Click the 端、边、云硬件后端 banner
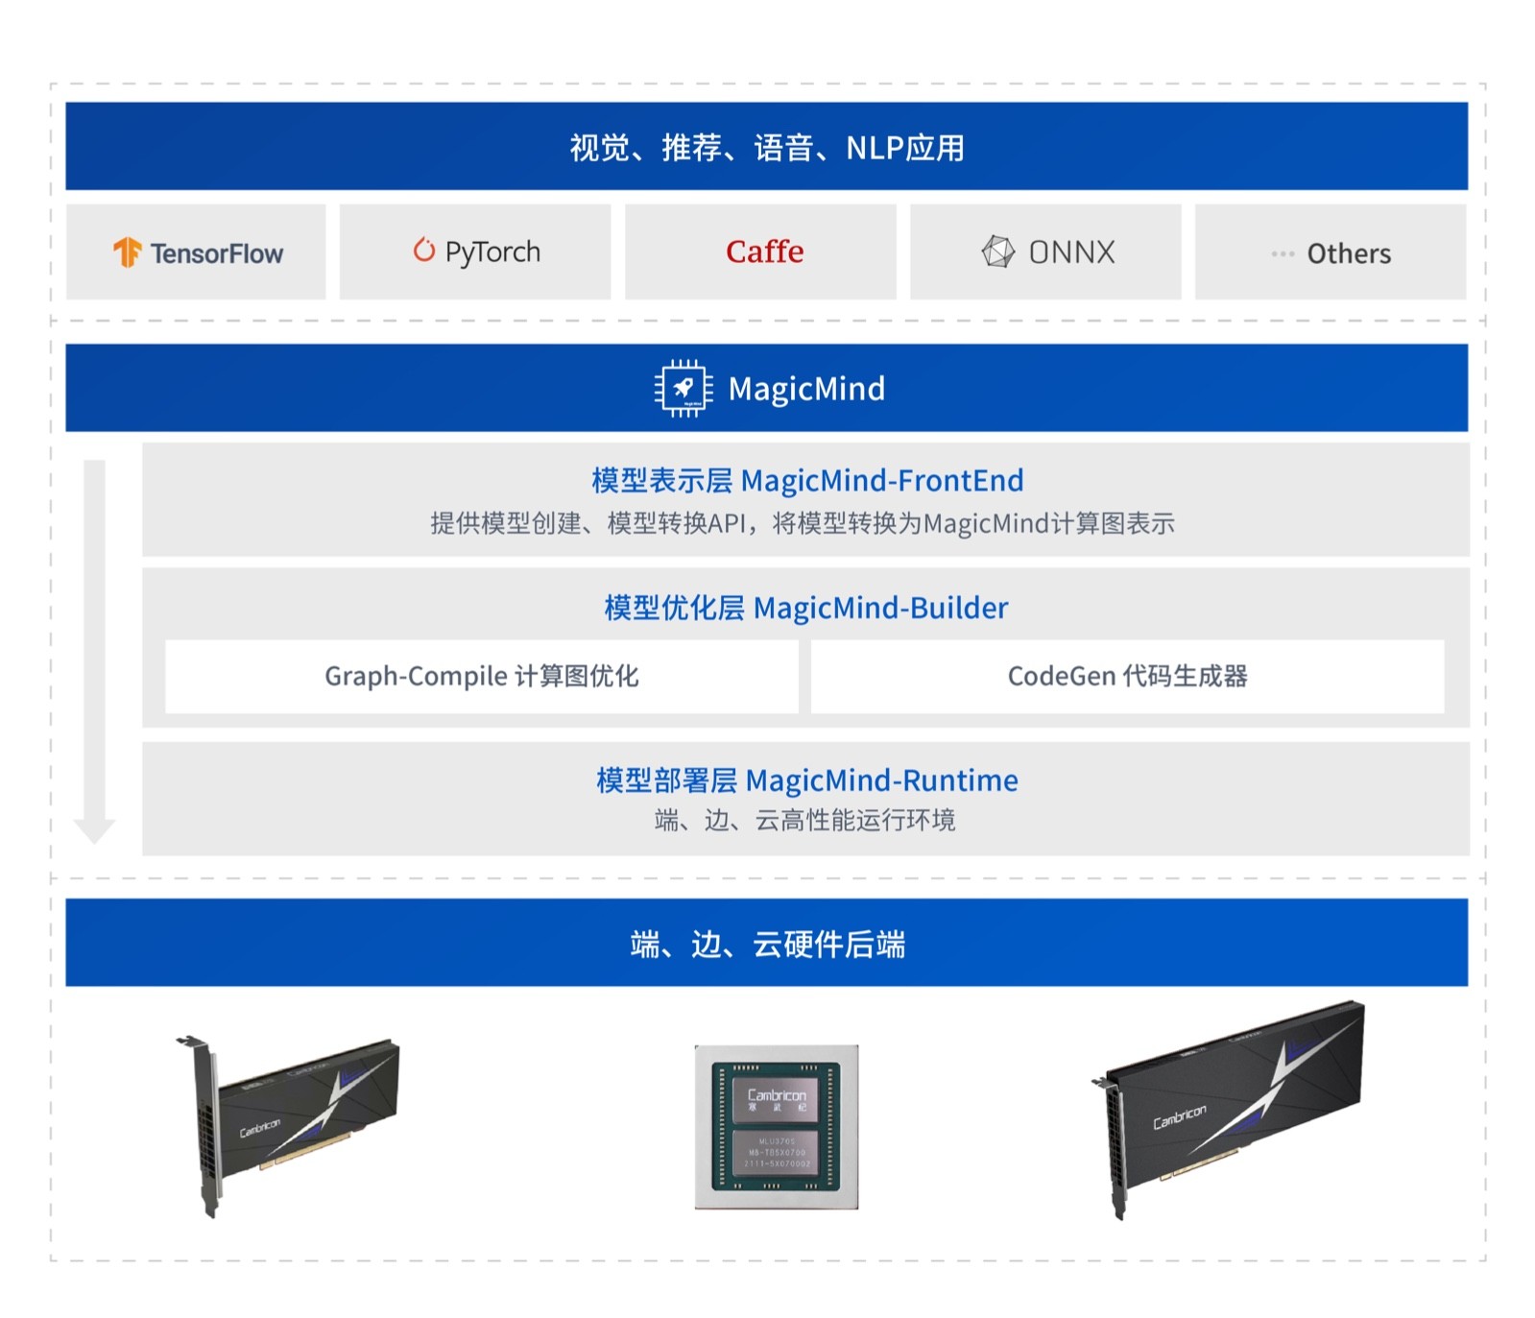The height and width of the screenshot is (1318, 1535). (766, 943)
